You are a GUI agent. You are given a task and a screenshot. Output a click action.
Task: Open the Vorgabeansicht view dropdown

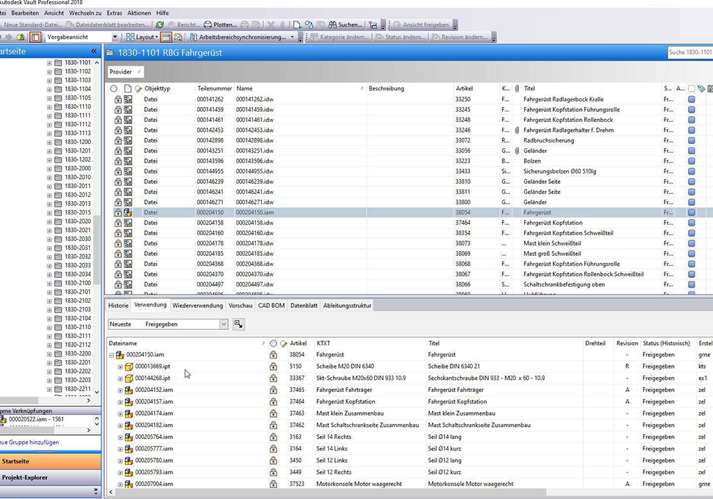[114, 37]
